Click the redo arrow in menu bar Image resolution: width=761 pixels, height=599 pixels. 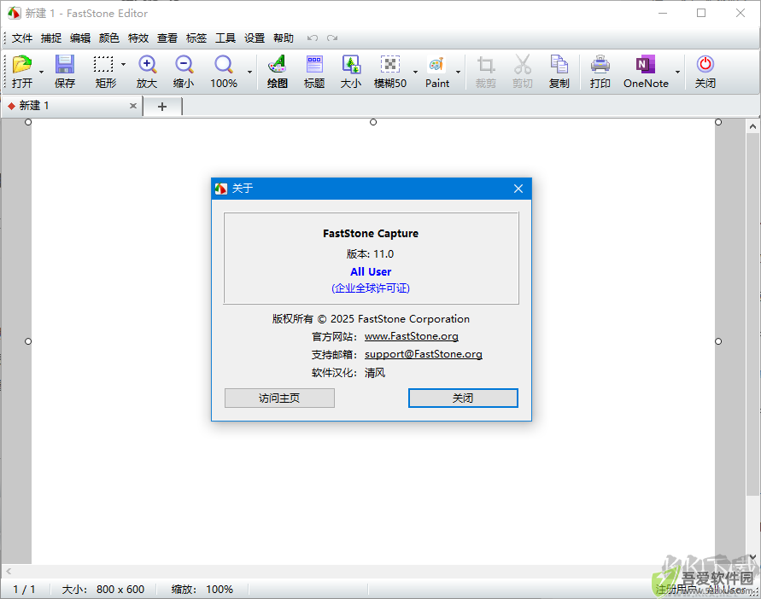click(332, 38)
